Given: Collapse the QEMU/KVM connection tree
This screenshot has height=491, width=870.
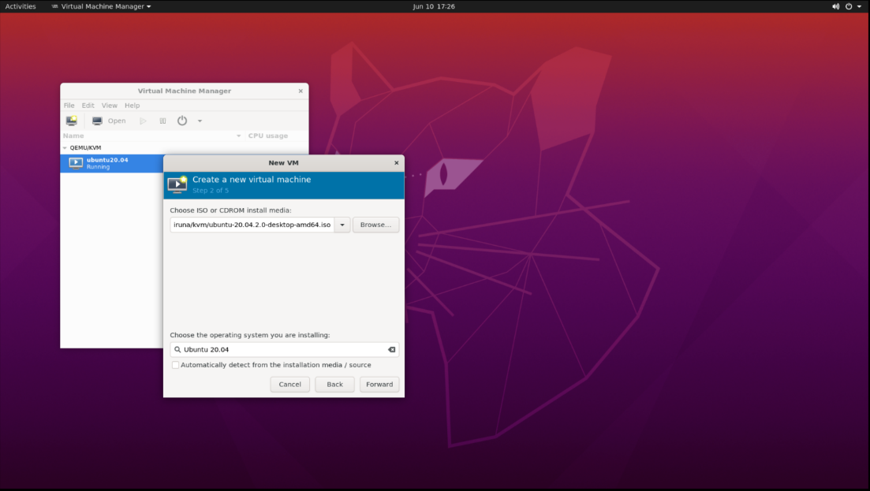Looking at the screenshot, I should [x=65, y=148].
